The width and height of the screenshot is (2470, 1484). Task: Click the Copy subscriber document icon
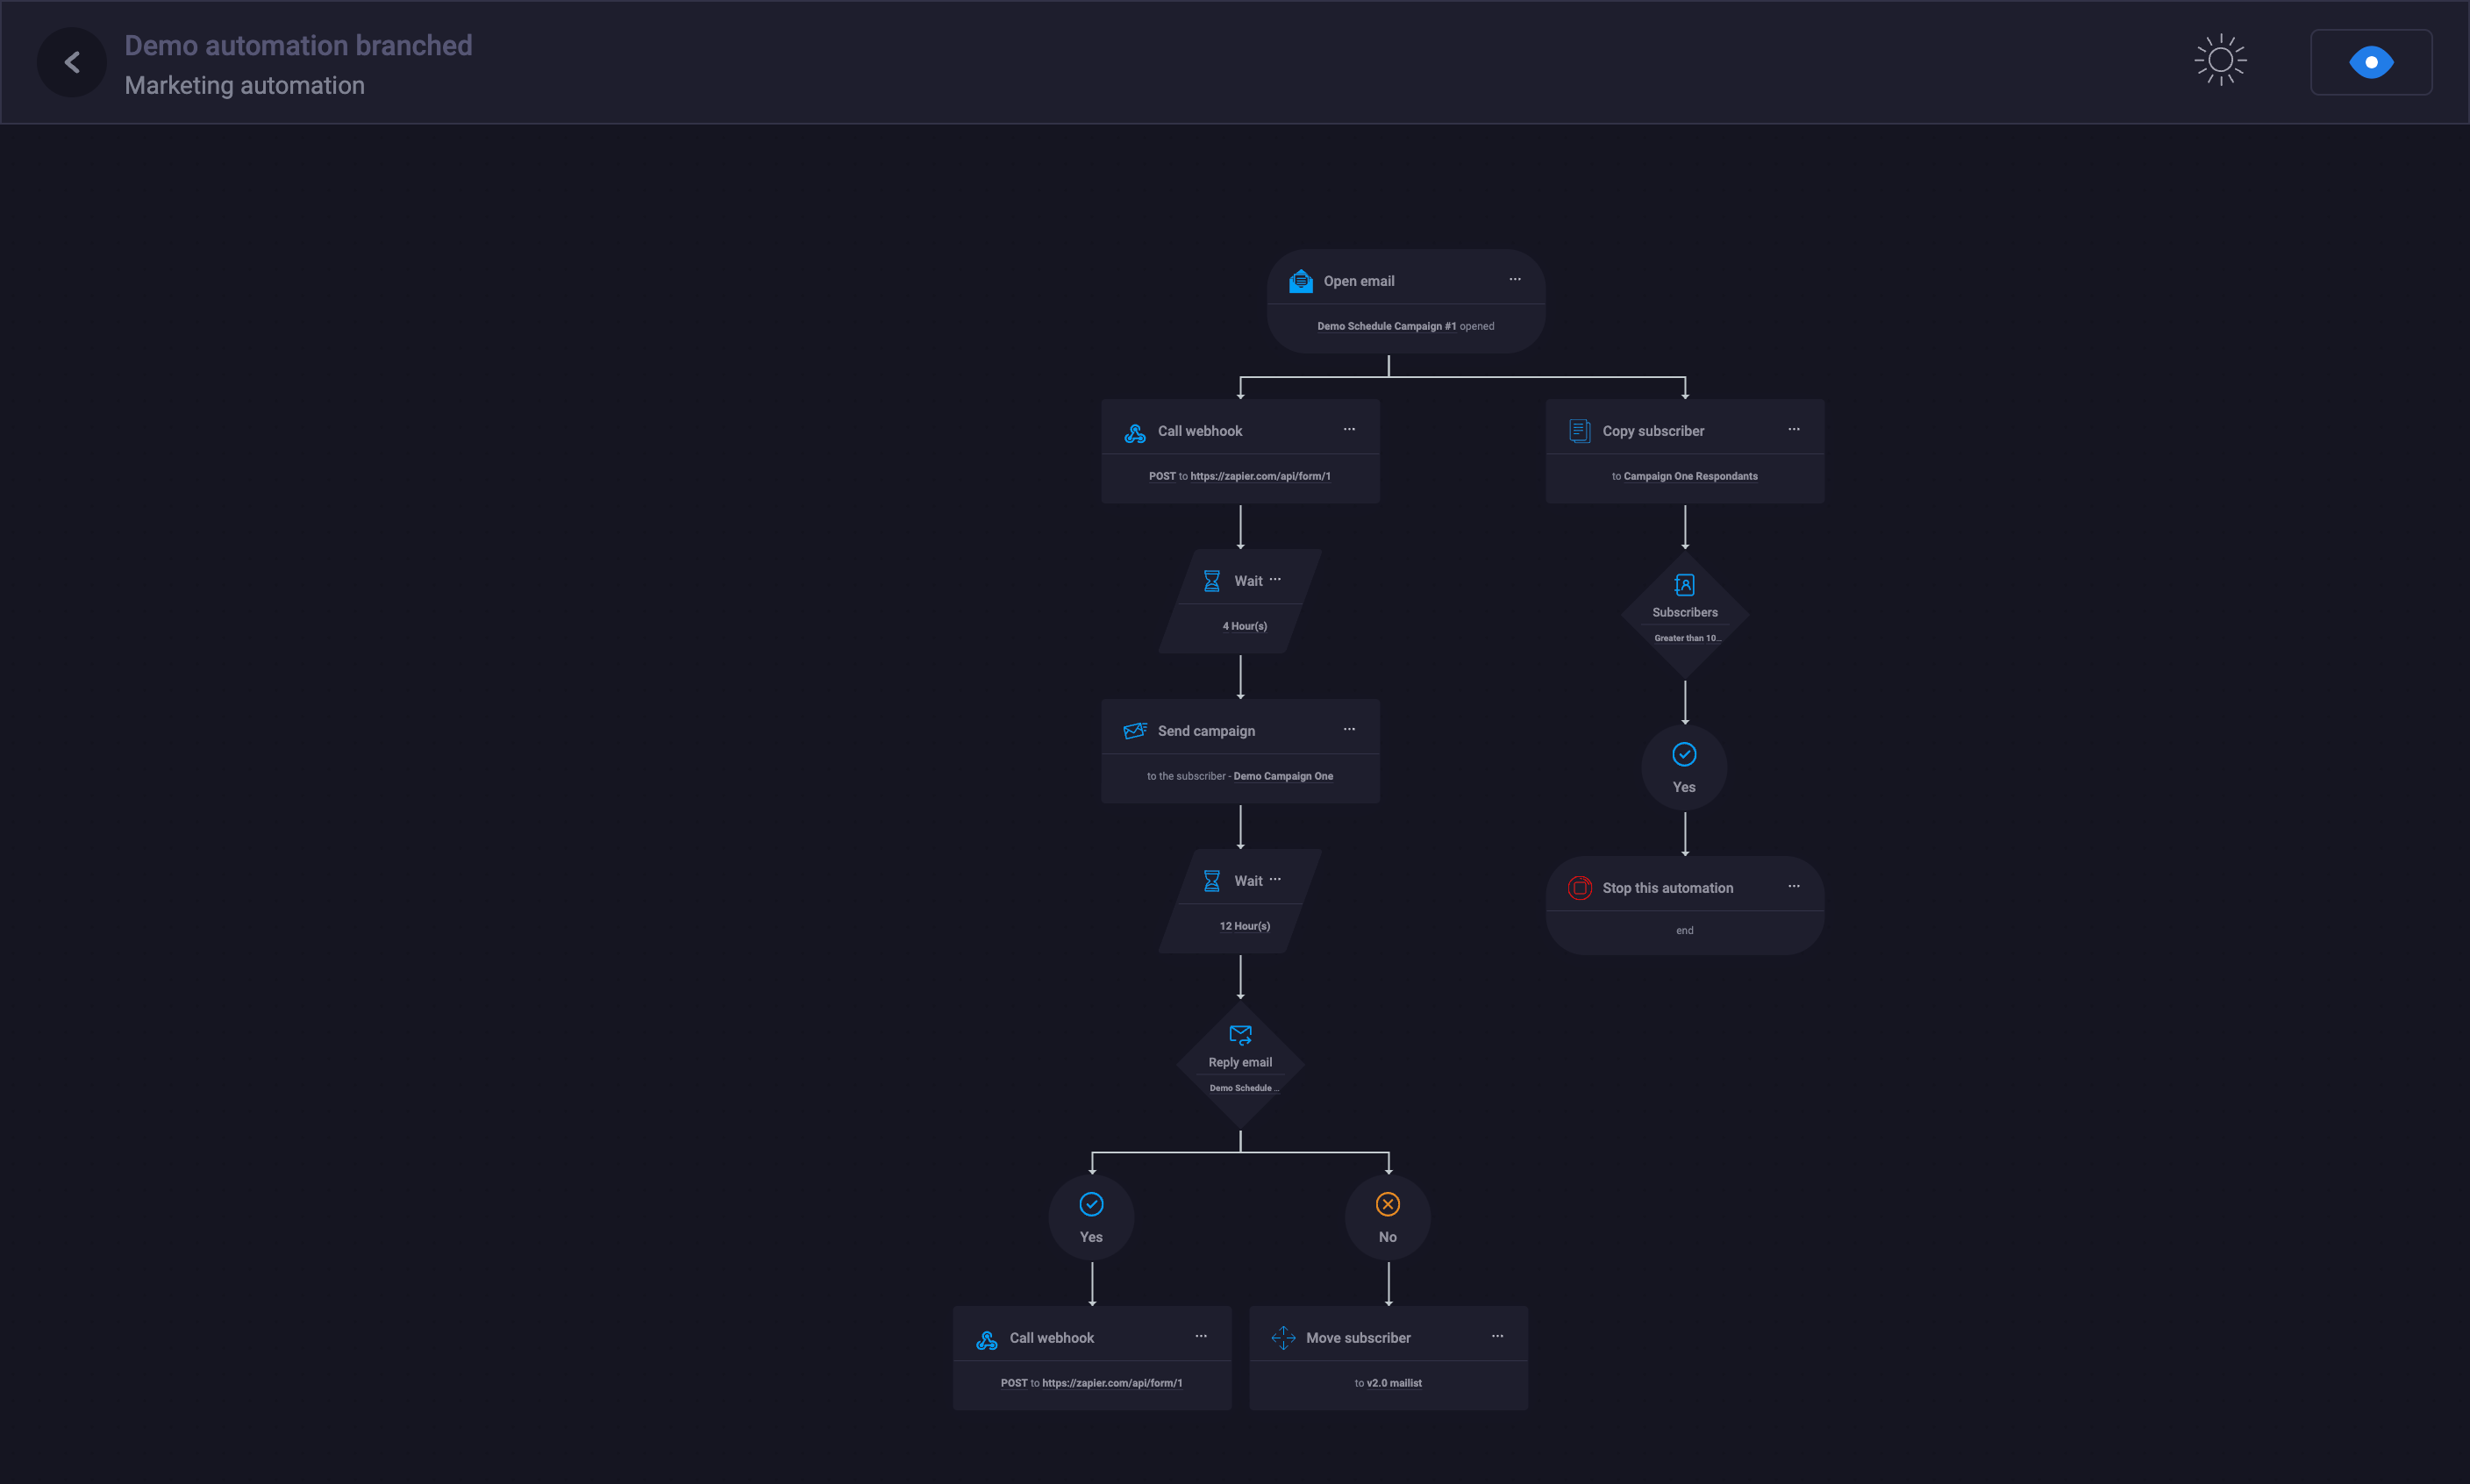(x=1579, y=431)
